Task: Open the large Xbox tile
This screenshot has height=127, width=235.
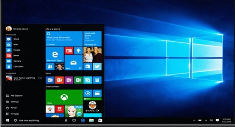Action: 64,97
